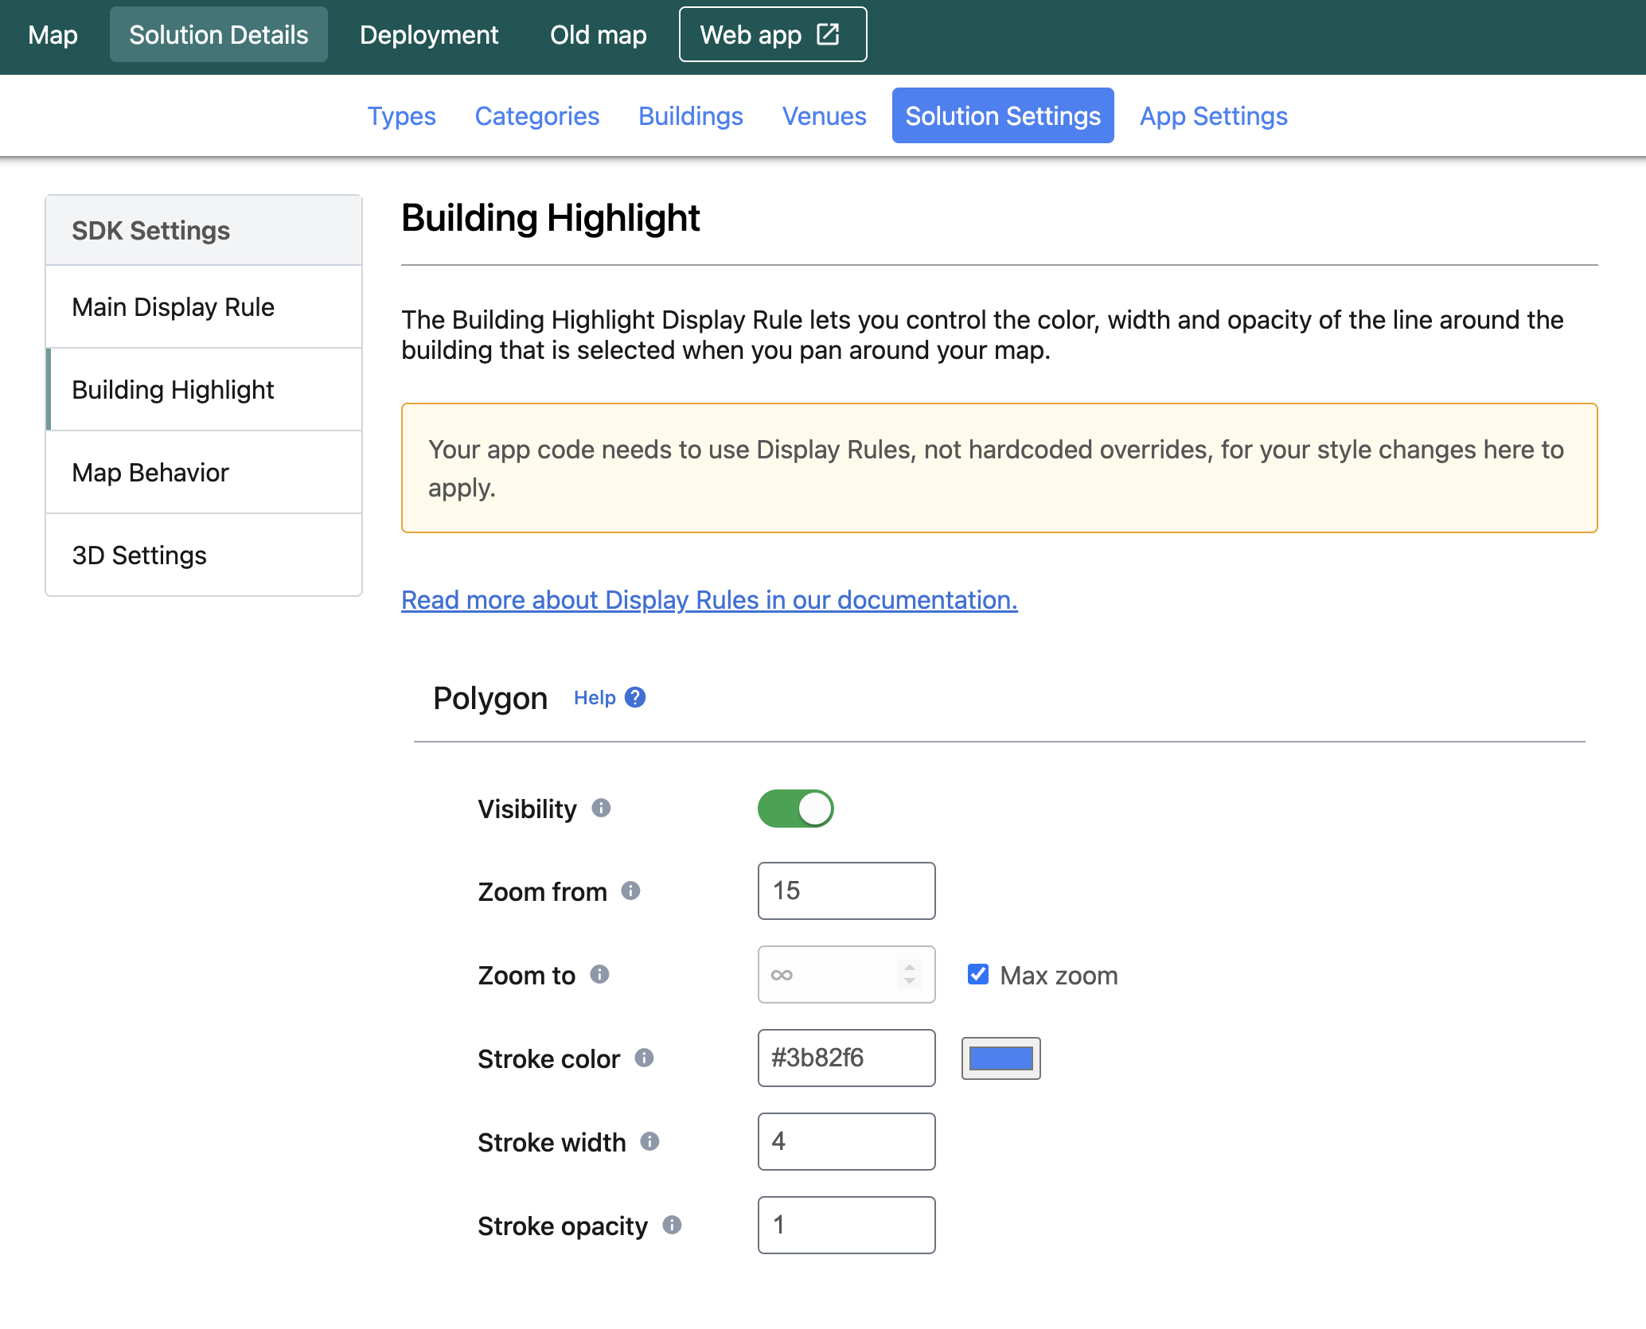Image resolution: width=1646 pixels, height=1329 pixels.
Task: Click the Stroke color hex field
Action: (846, 1058)
